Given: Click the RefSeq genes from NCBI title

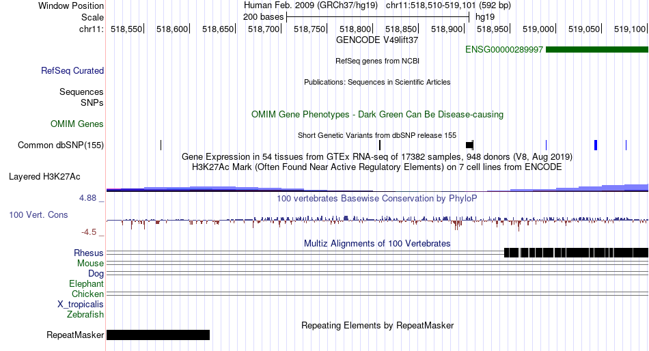Looking at the screenshot, I should (x=377, y=61).
